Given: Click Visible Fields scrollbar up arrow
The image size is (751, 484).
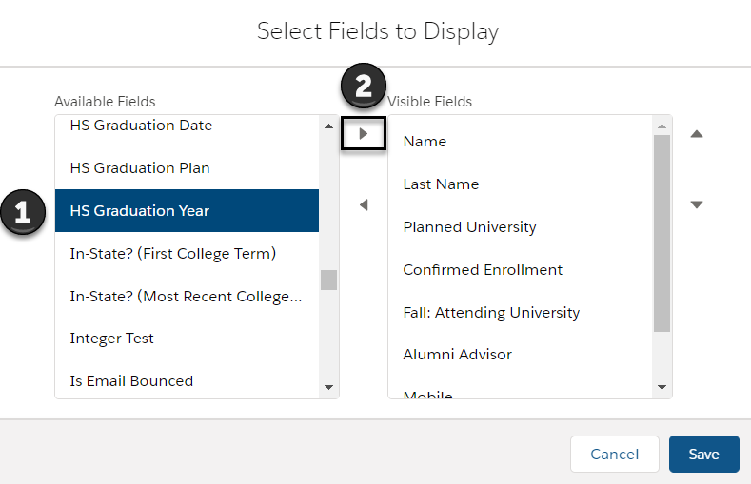Looking at the screenshot, I should 662,126.
